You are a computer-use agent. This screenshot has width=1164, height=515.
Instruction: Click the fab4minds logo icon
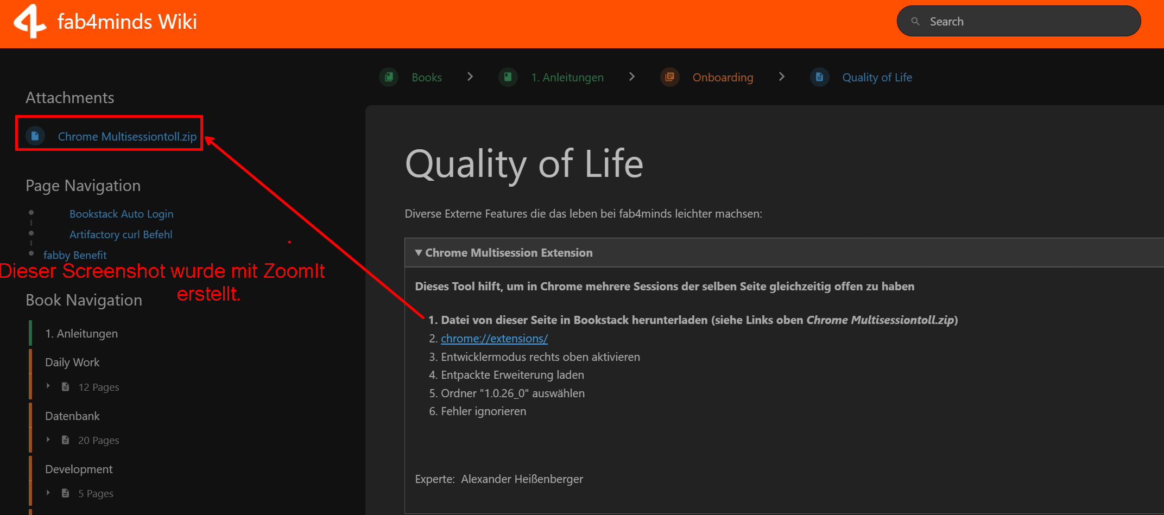pos(30,22)
